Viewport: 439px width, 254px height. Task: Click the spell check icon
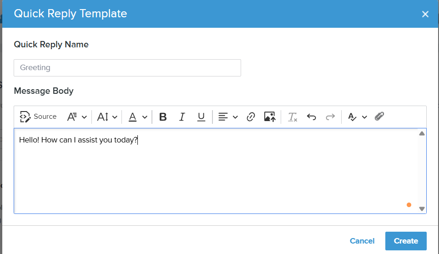point(352,117)
